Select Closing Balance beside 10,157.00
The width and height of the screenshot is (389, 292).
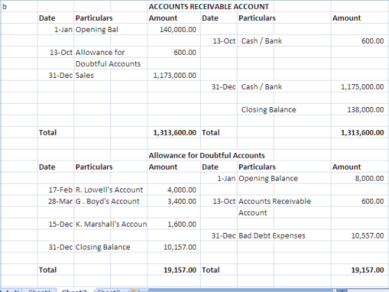click(103, 247)
